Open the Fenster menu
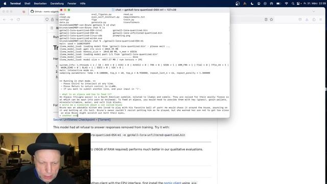This screenshot has width=327, height=184. 72,4
